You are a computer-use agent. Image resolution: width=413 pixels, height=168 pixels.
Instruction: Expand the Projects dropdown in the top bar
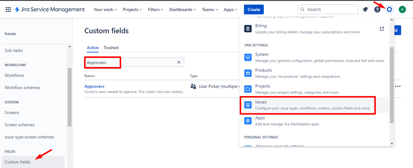point(132,10)
